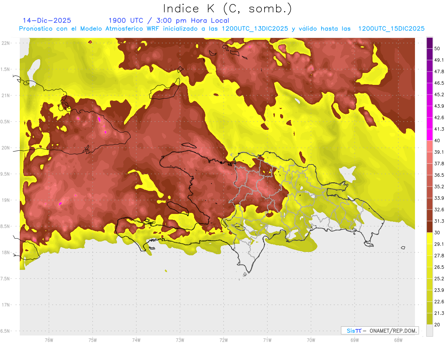The height and width of the screenshot is (345, 447).
Task: Click the colorbar value label '41.3'
Action: pos(439,129)
